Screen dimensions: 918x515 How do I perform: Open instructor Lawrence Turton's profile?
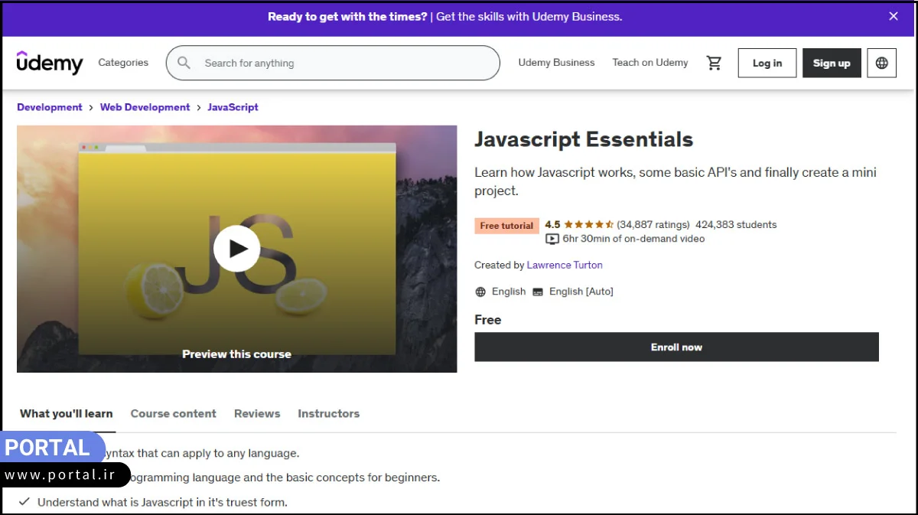(565, 265)
